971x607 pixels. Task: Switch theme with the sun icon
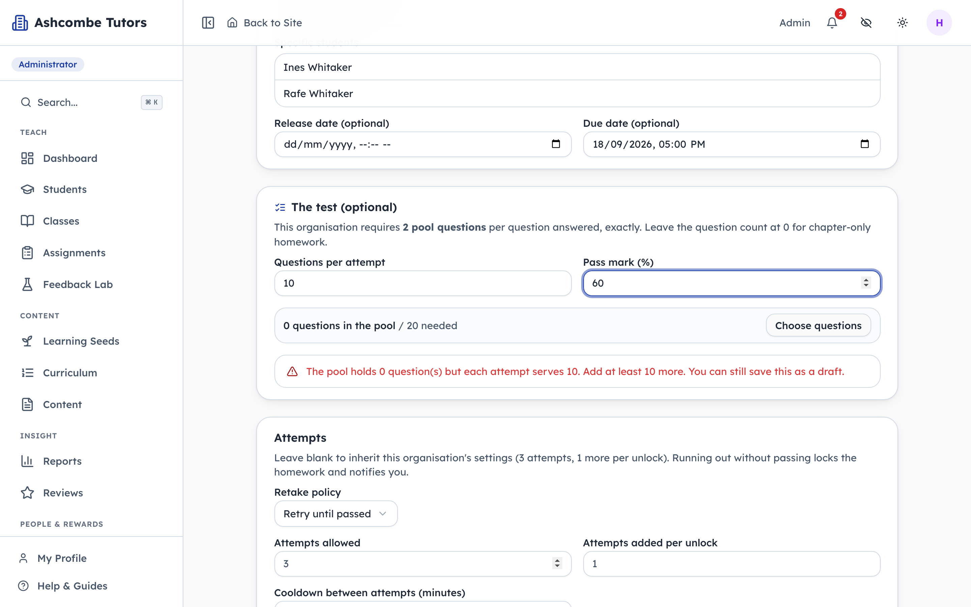point(902,23)
